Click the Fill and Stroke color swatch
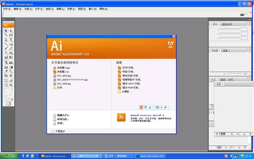254x159 pixels. pyautogui.click(x=8, y=92)
